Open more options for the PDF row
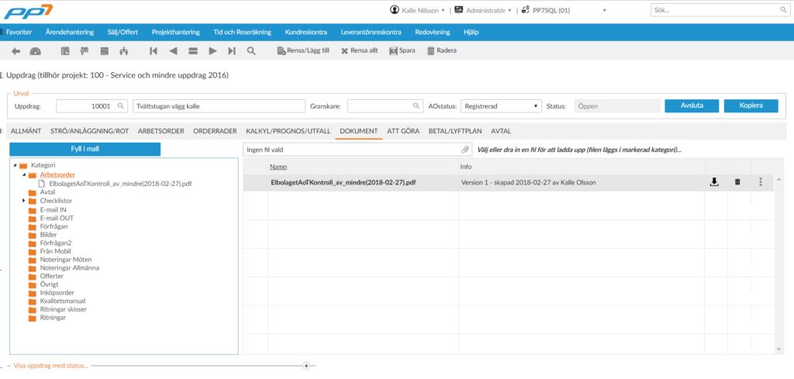 (x=761, y=182)
